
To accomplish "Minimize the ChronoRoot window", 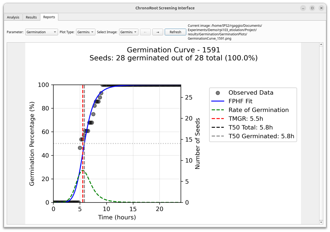I will 303,8.
